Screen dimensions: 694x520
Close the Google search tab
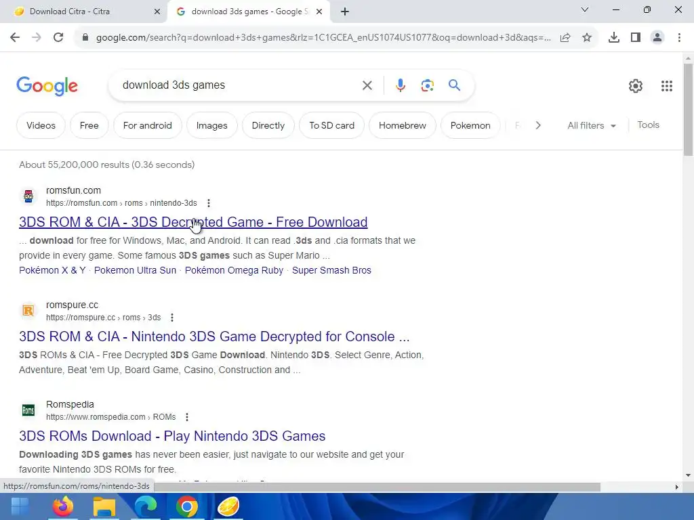tap(319, 12)
